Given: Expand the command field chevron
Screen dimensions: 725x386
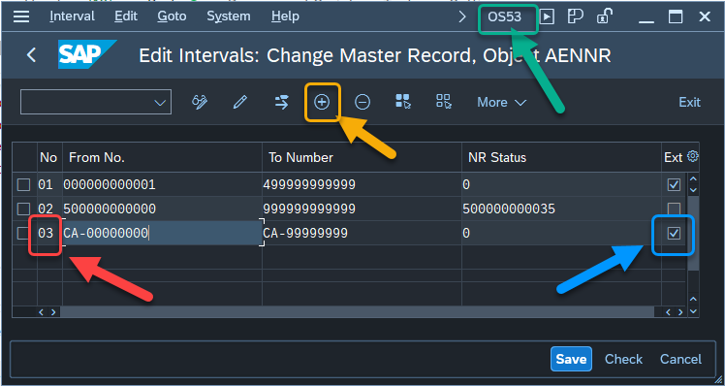Looking at the screenshot, I should point(462,17).
